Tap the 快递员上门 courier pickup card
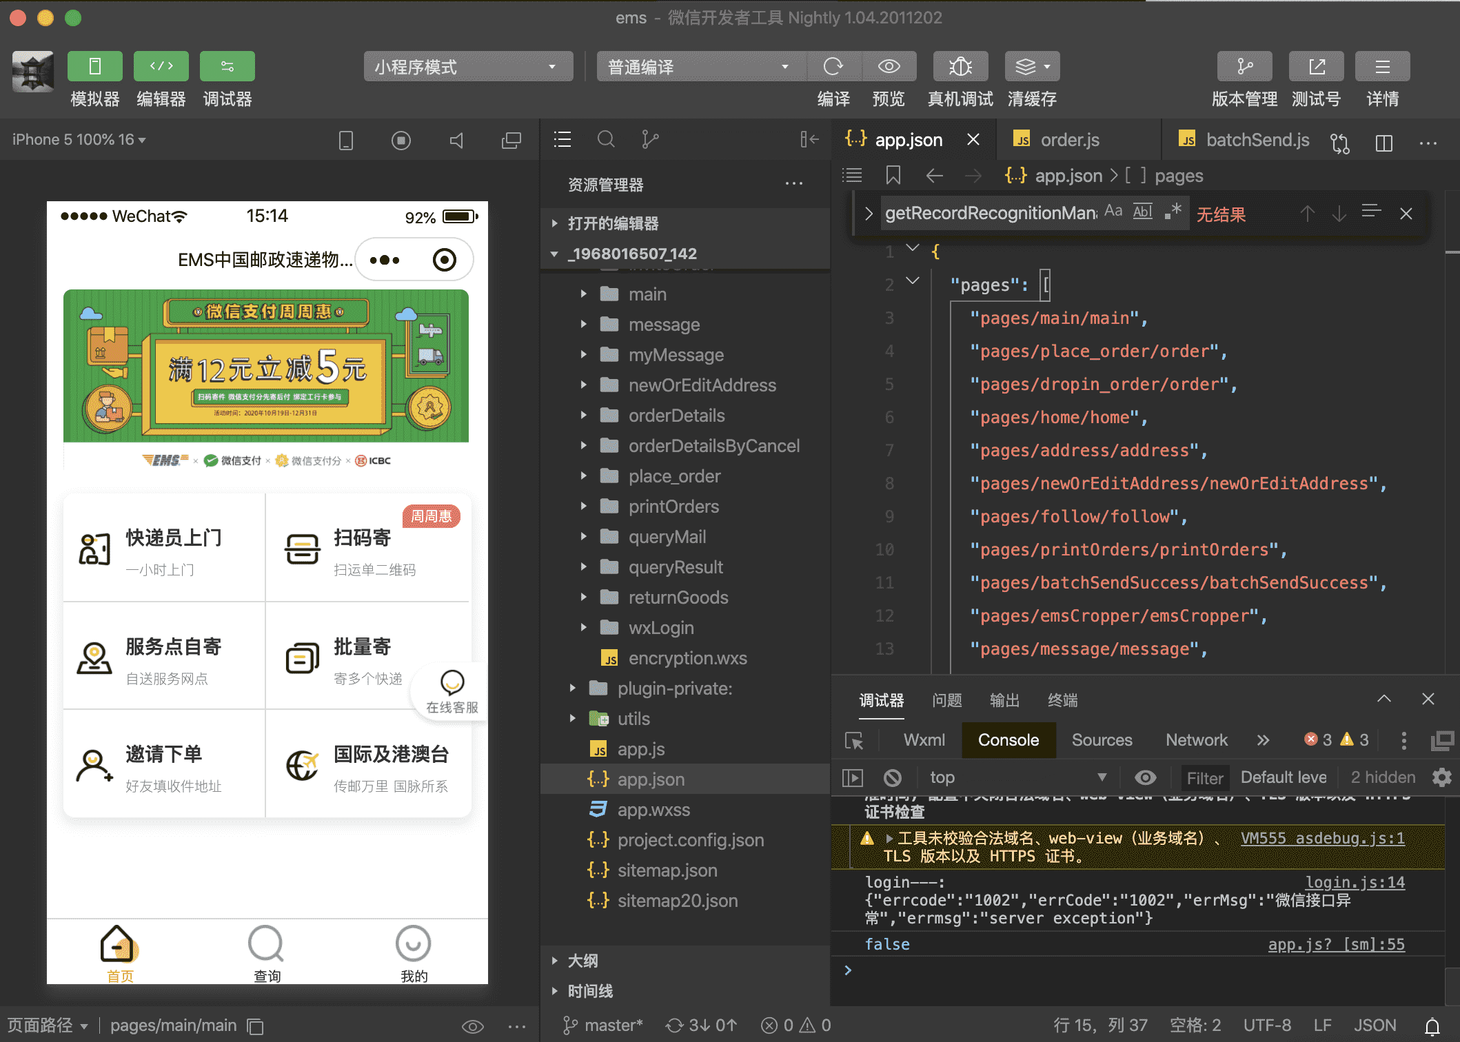The height and width of the screenshot is (1042, 1460). [x=164, y=547]
